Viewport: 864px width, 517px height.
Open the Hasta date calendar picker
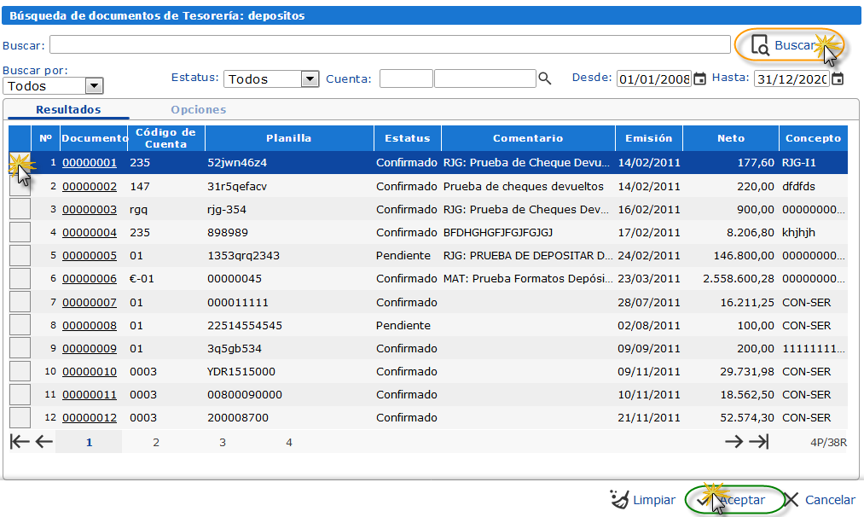point(838,78)
